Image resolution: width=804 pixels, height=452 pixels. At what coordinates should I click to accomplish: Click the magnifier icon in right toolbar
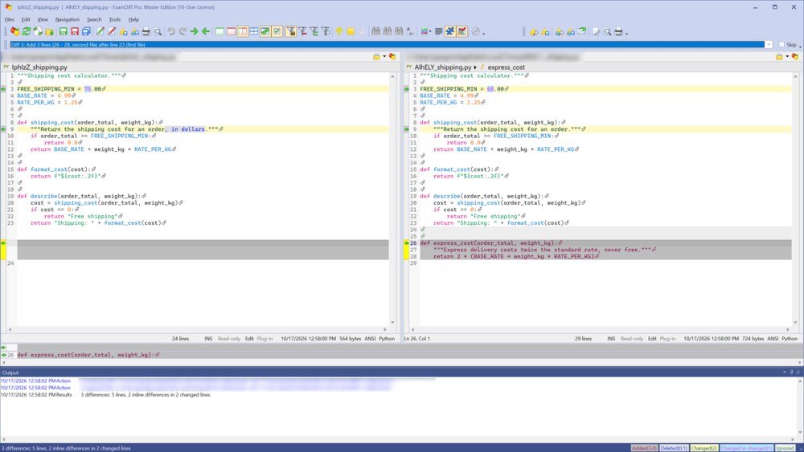tap(608, 32)
